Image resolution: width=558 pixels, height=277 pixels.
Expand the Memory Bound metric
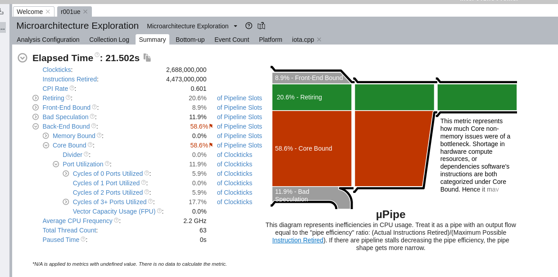[46, 136]
